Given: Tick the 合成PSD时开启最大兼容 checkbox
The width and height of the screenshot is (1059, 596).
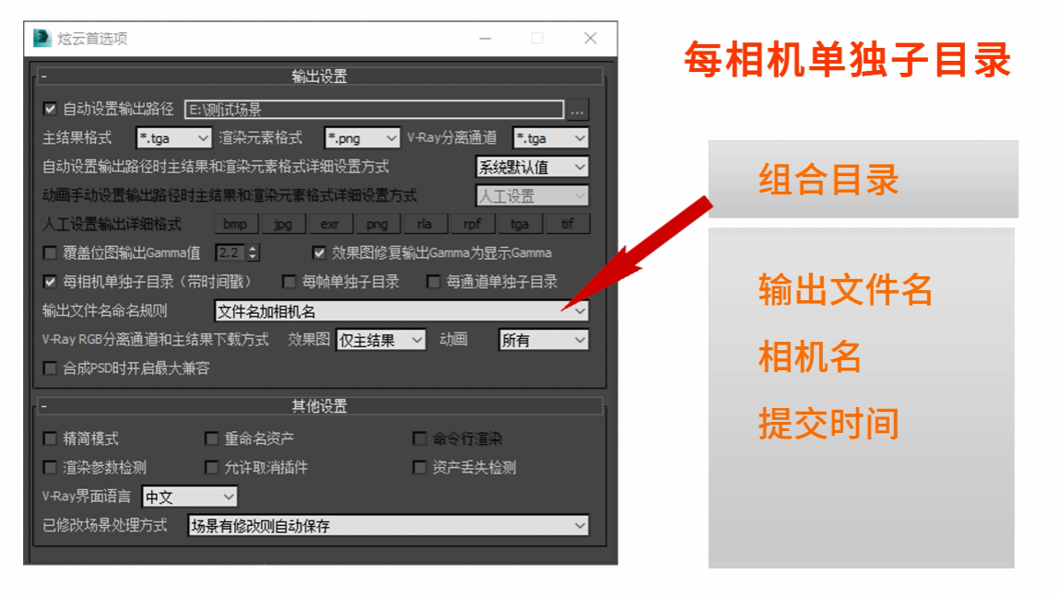Looking at the screenshot, I should pos(51,368).
